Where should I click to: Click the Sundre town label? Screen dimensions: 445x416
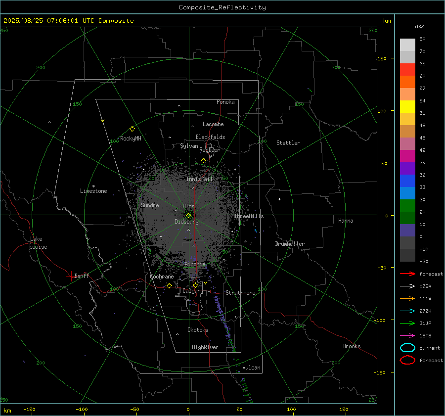150,205
